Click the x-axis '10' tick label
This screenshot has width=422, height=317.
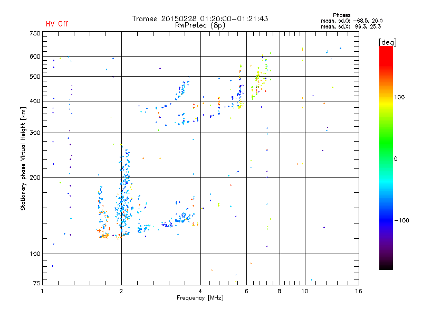tap(305, 291)
